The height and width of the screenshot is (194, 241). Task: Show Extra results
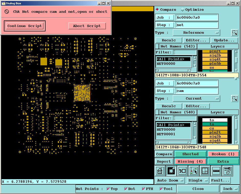[223, 161]
